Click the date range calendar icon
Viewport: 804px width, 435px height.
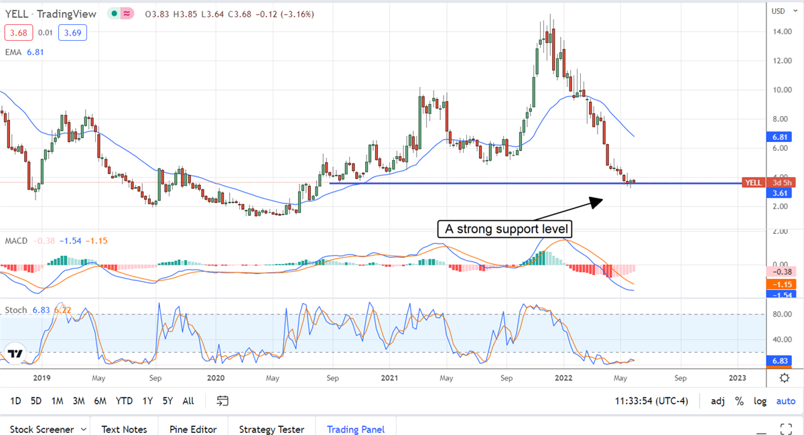click(223, 401)
